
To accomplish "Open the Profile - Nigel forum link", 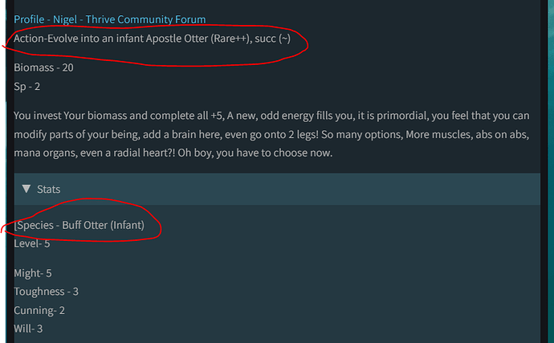I will [x=109, y=19].
